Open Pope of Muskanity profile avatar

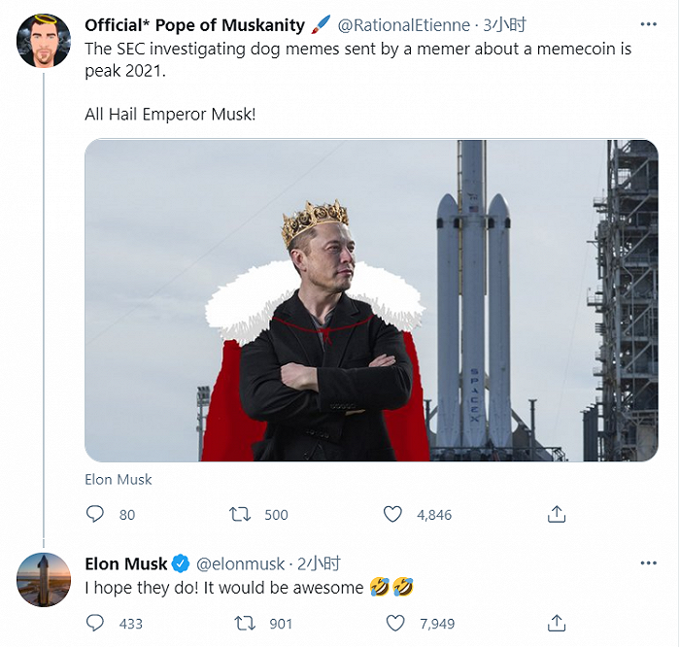[x=44, y=41]
